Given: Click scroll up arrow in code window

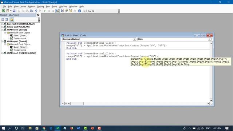Looking at the screenshot, I should tap(211, 44).
